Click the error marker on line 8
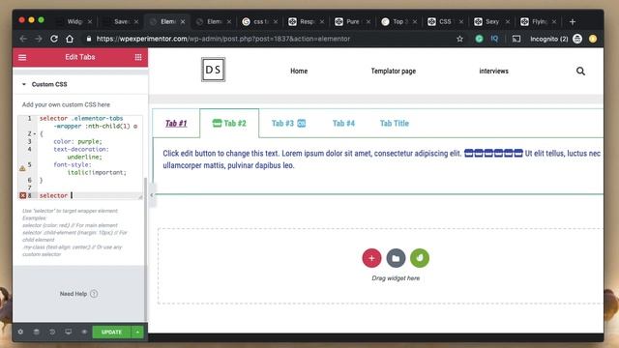The height and width of the screenshot is (348, 619). pyautogui.click(x=22, y=195)
